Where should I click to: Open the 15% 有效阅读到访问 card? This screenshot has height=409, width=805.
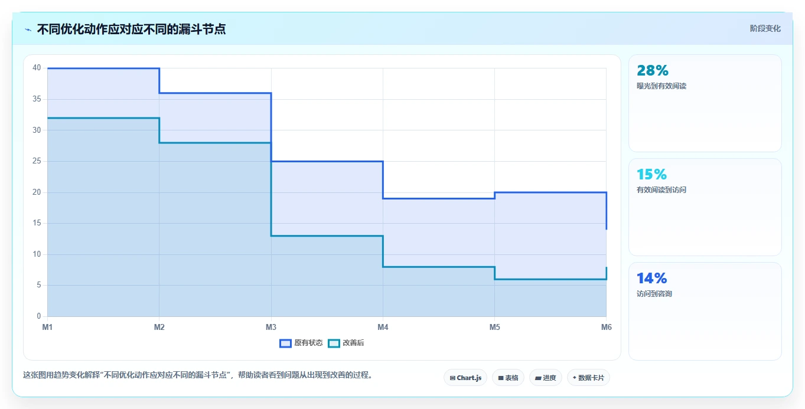(705, 207)
